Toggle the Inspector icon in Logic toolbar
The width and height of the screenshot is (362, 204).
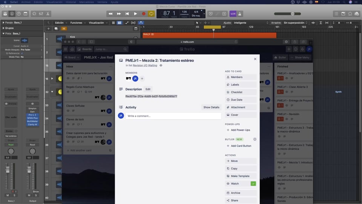pyautogui.click(x=12, y=14)
